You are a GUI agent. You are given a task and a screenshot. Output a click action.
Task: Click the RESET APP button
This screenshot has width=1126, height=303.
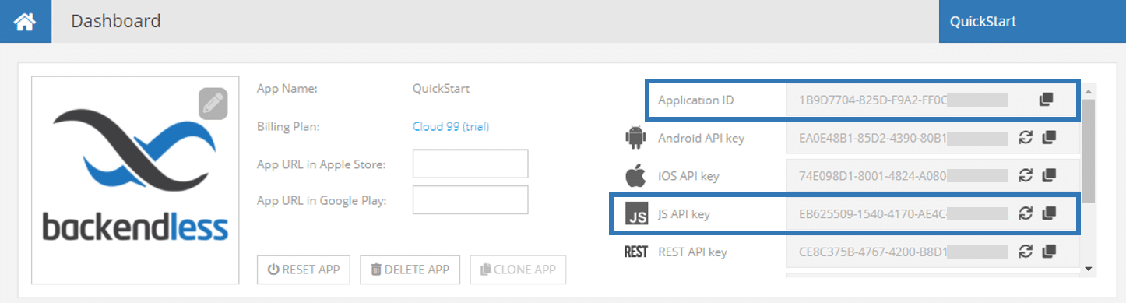tap(304, 270)
